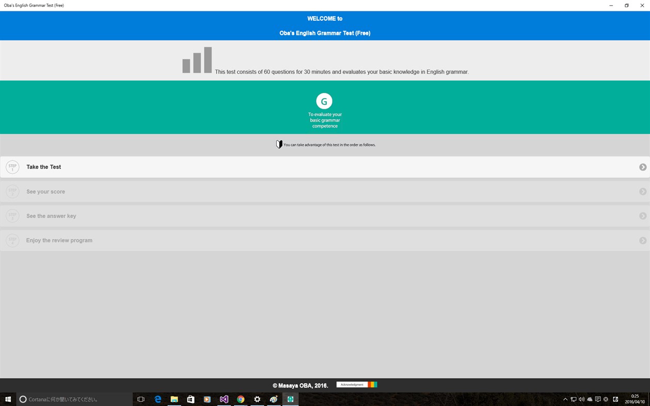Click the STEP 1 circle badge
Screen dimensions: 650x406
12,167
